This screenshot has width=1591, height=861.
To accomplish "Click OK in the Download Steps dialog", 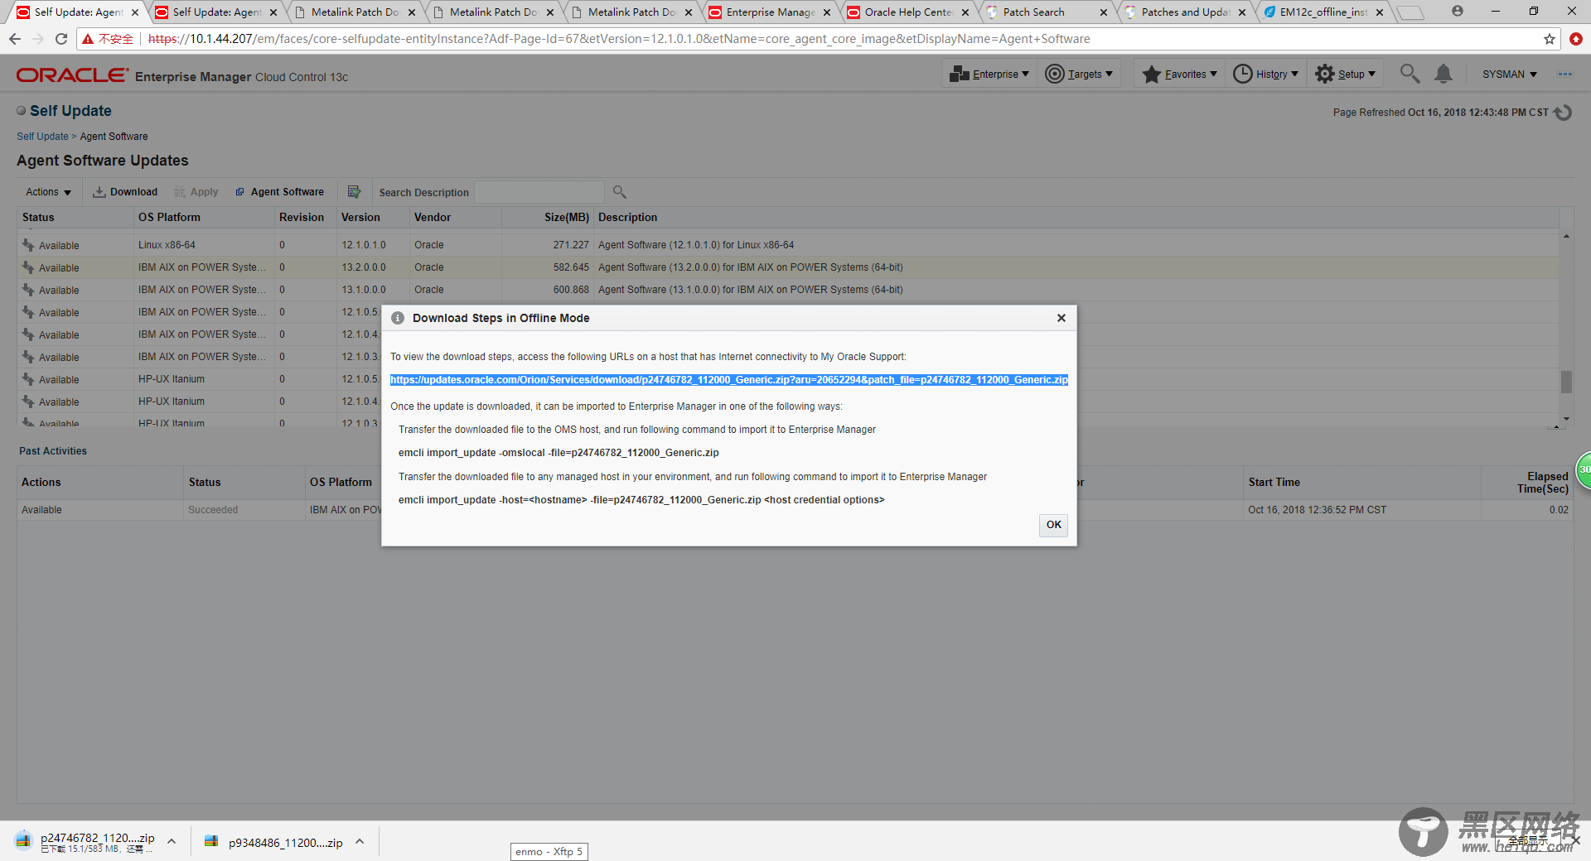I will (1053, 525).
